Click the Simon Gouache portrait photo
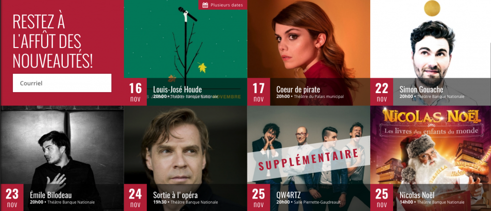Viewport: 491px width, 211px height. pos(431,39)
